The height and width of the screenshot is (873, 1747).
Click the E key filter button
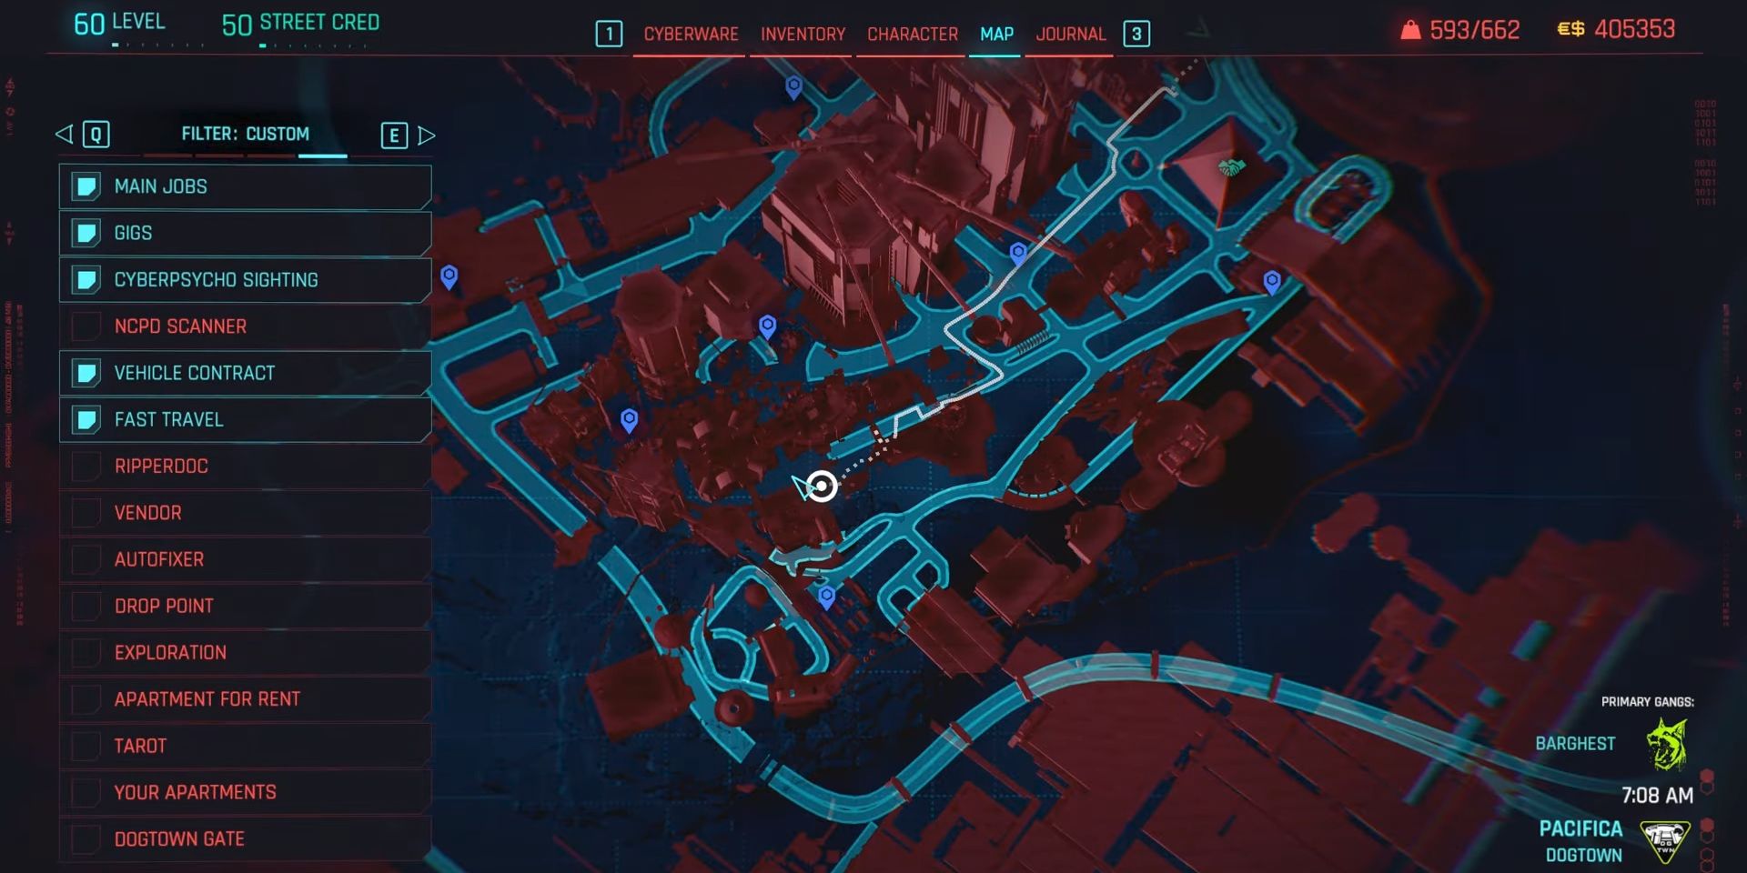tap(394, 135)
